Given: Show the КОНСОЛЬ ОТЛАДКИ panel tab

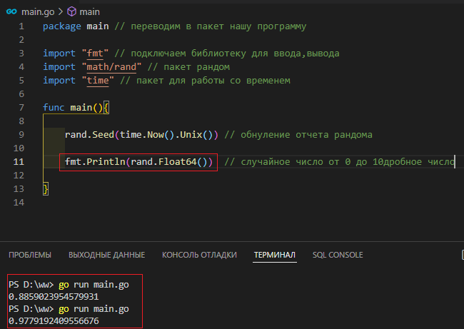Looking at the screenshot, I should tap(199, 255).
